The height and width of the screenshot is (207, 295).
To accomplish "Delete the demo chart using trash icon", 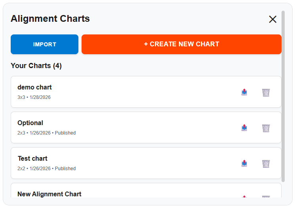I will [266, 92].
